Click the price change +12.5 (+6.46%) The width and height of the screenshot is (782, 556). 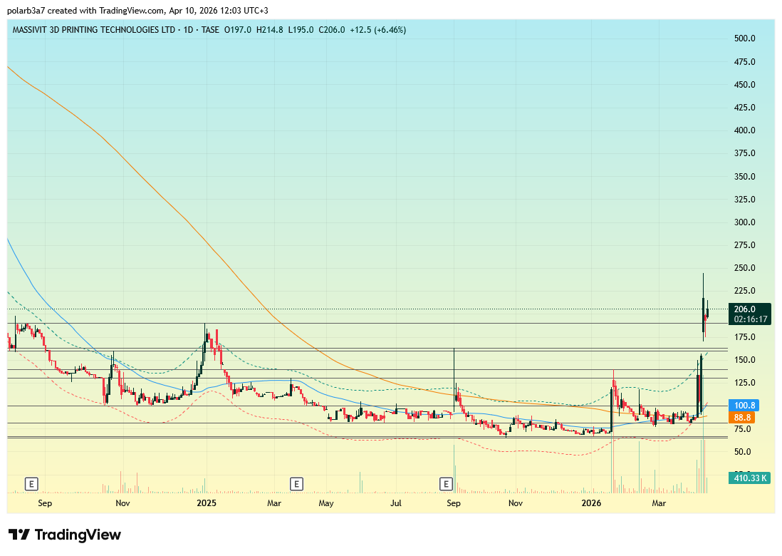377,30
